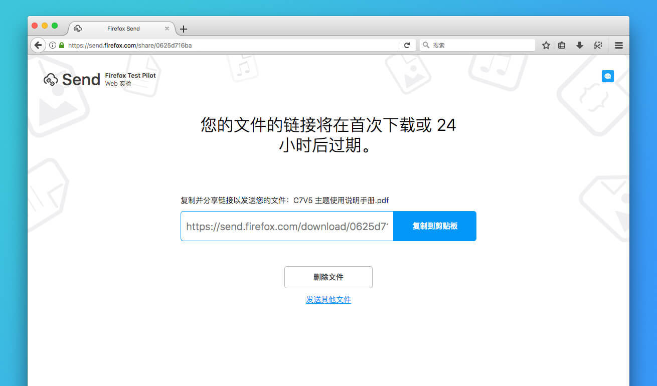657x386 pixels.
Task: Show bookmarks list icon in toolbar
Action: tap(562, 45)
